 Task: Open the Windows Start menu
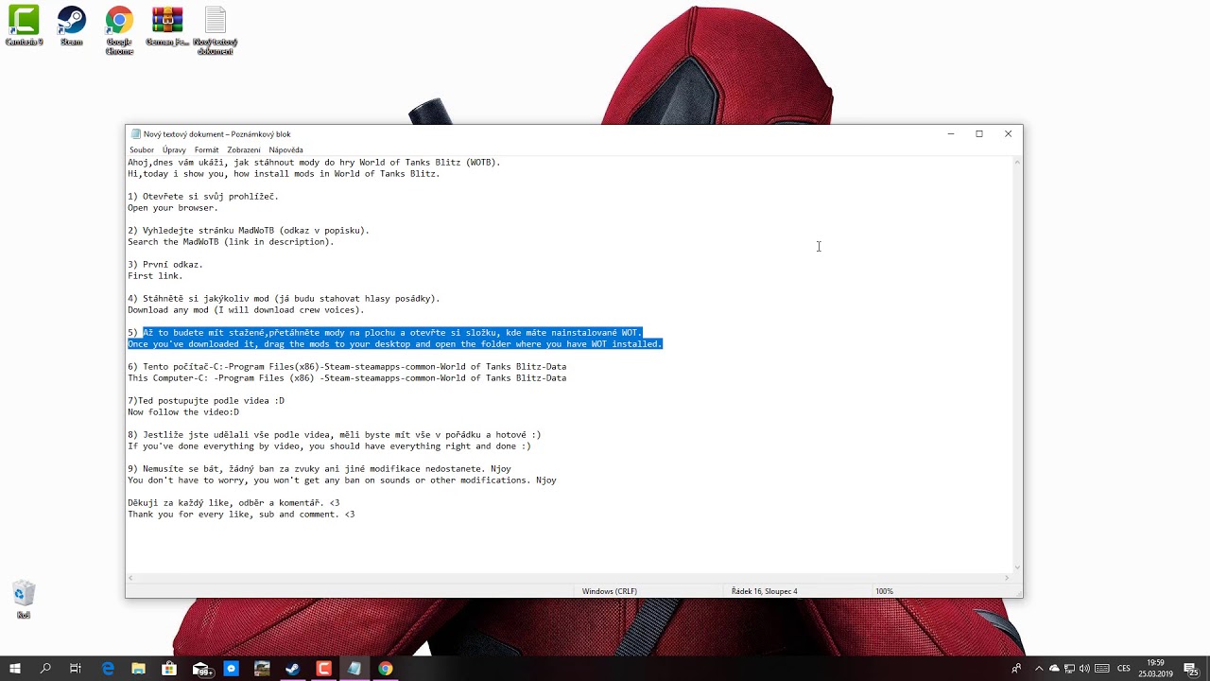pyautogui.click(x=15, y=669)
